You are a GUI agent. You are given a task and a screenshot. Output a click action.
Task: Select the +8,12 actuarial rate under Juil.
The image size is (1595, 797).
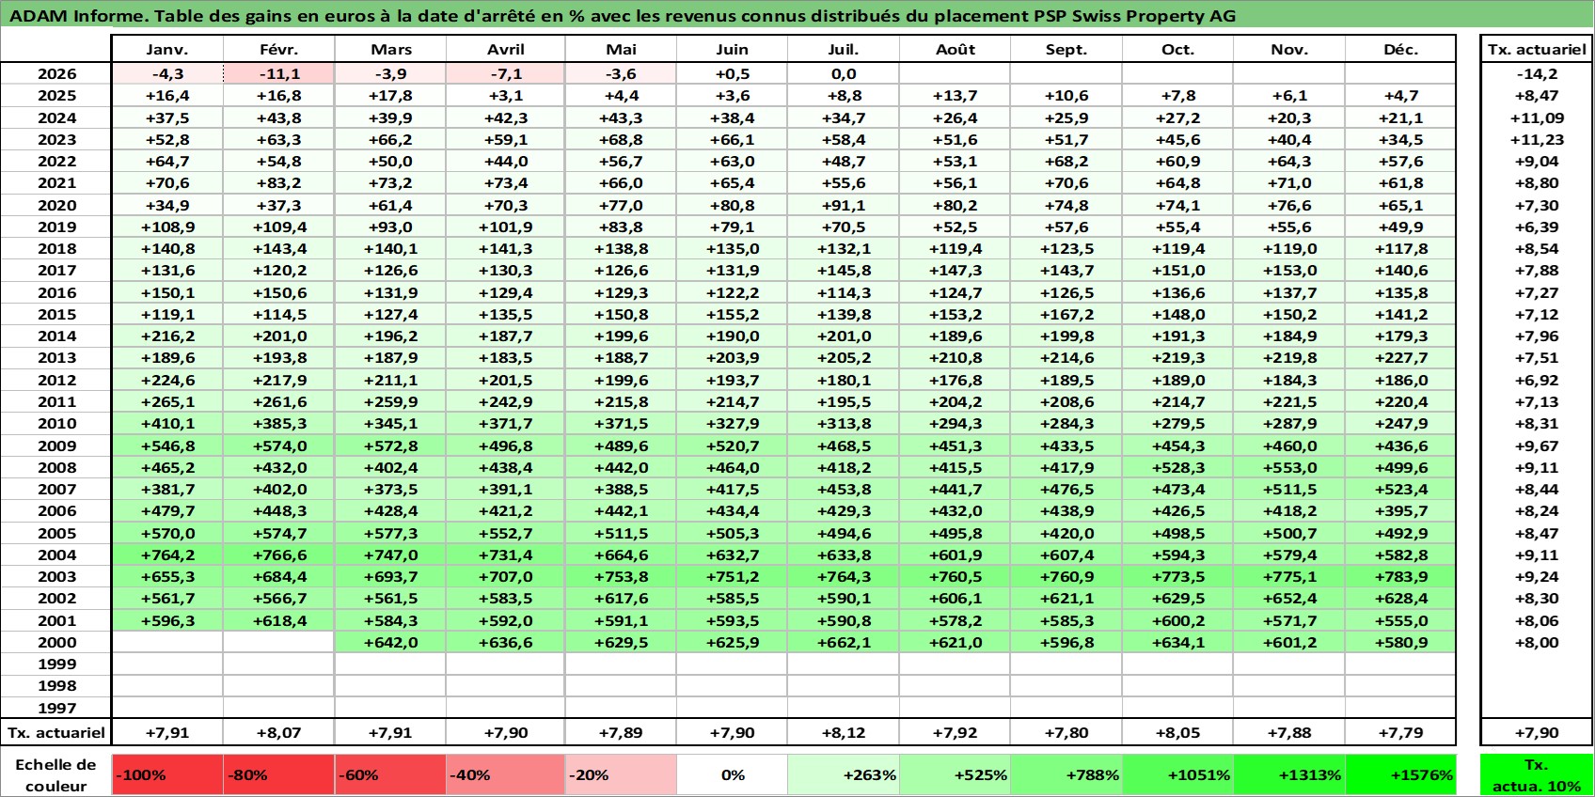click(844, 733)
